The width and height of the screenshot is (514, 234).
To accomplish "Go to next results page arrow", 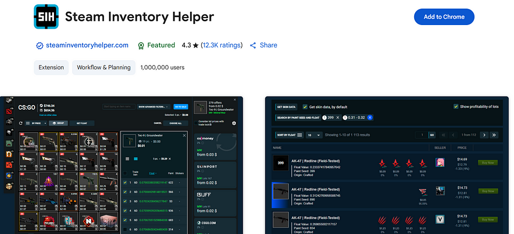I will point(484,135).
